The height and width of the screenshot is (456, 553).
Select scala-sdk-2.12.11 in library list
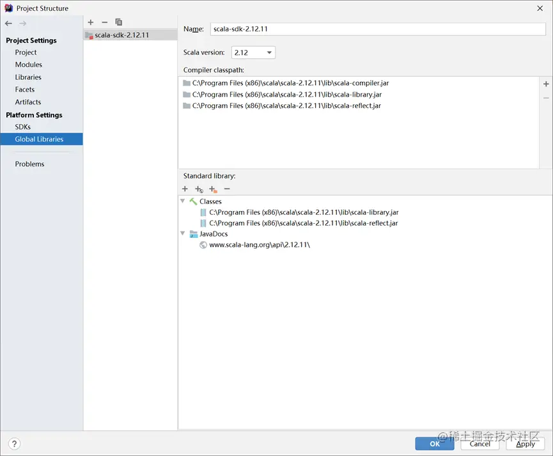click(x=130, y=35)
